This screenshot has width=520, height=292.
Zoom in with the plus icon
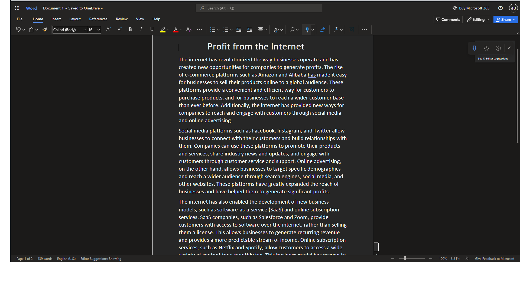[431, 258]
